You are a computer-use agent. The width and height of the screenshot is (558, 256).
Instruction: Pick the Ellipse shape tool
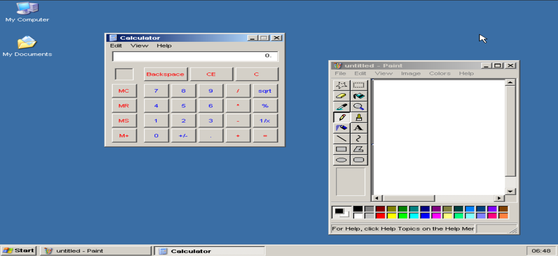[341, 160]
